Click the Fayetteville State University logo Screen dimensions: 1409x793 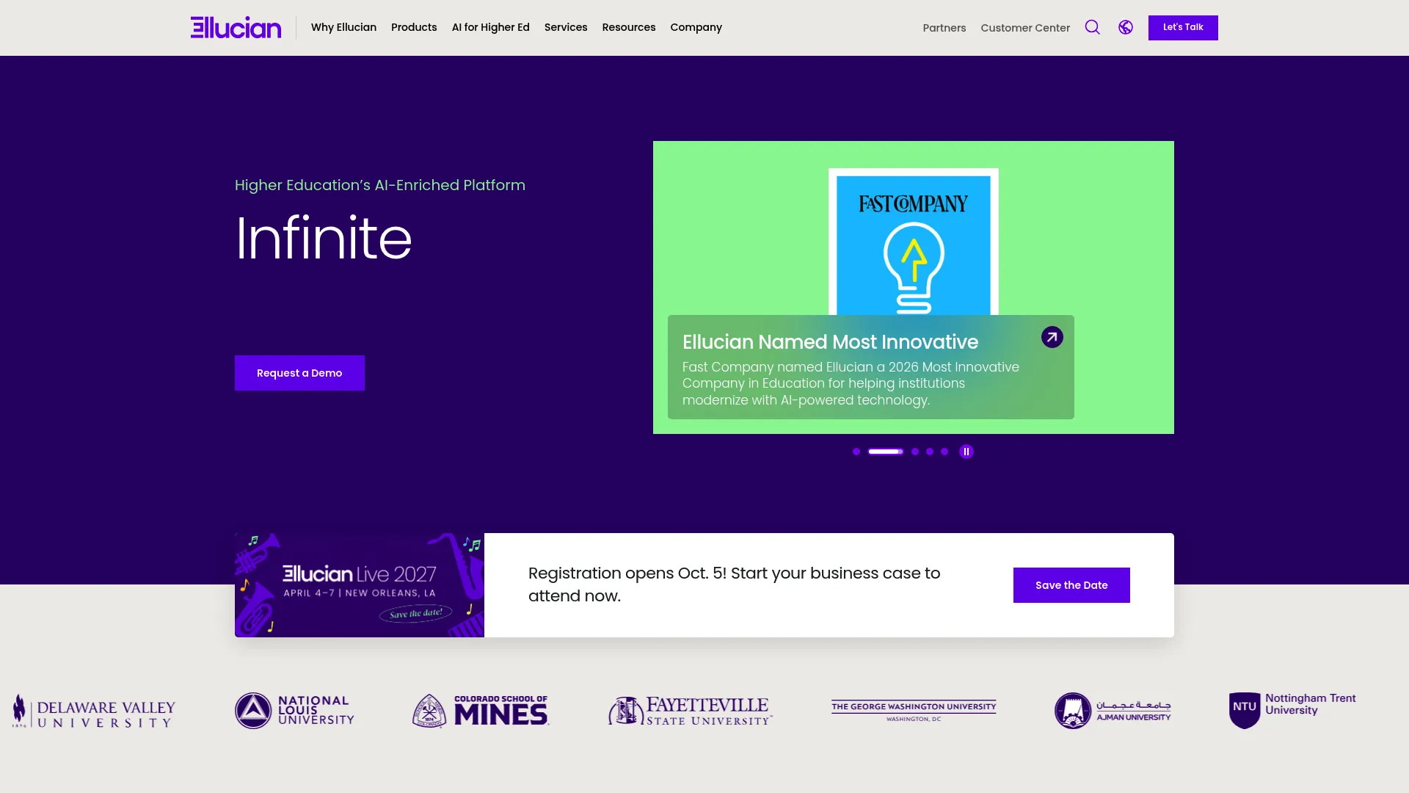coord(691,711)
